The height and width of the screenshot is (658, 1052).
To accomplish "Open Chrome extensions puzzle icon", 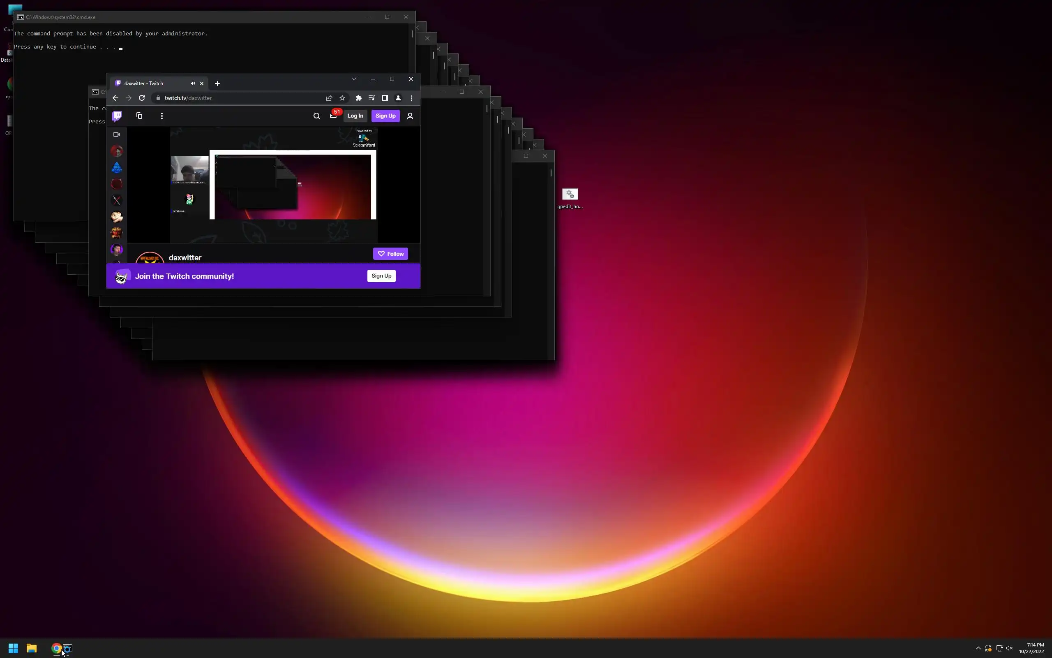I will (359, 98).
